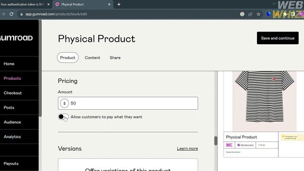Close the authentication token tab
The image size is (304, 171).
(x=48, y=4)
